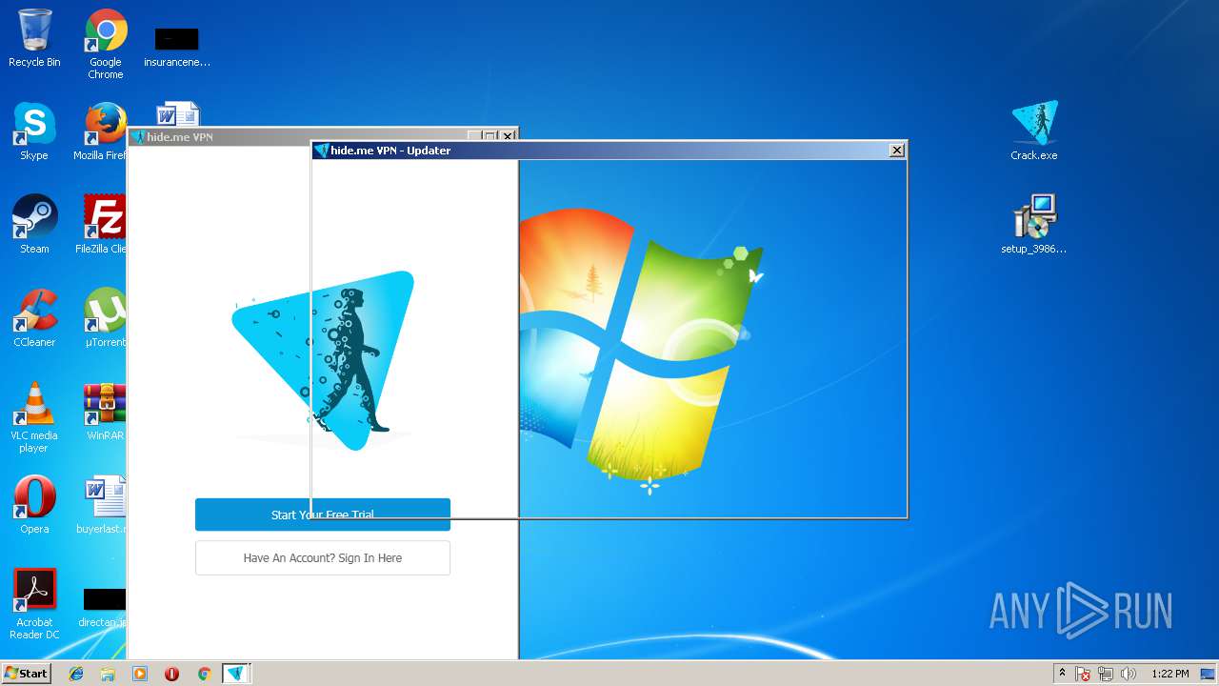The height and width of the screenshot is (686, 1219).
Task: Open the Windows Start menu
Action: (27, 674)
